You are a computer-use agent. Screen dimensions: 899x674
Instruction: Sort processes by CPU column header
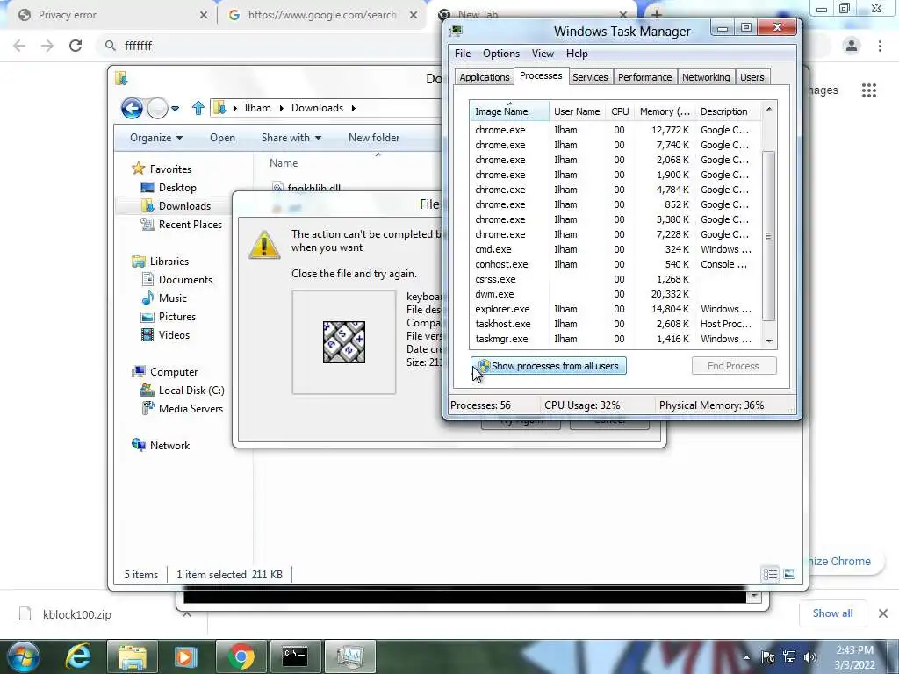pyautogui.click(x=620, y=111)
